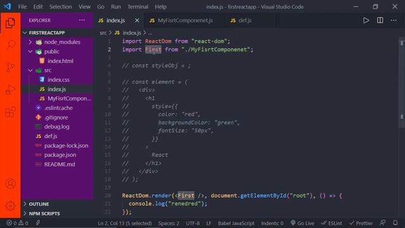Click the lightning icon in status bar
This screenshot has width=405, height=228.
[x=38, y=222]
